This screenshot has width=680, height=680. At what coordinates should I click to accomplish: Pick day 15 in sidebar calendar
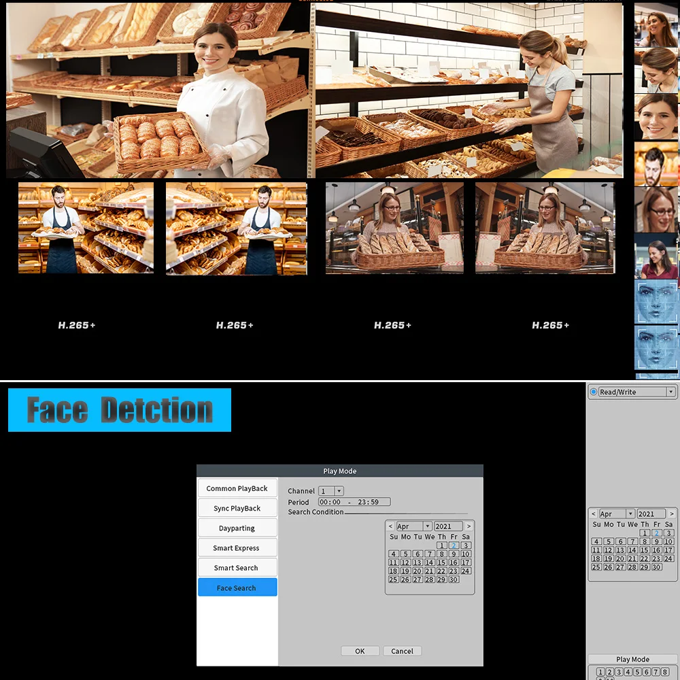pos(645,550)
